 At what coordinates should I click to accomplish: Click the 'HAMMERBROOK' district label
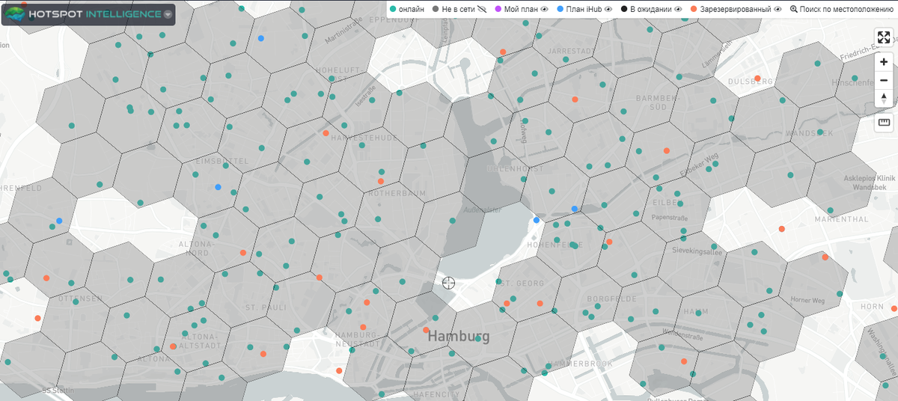pos(581,364)
